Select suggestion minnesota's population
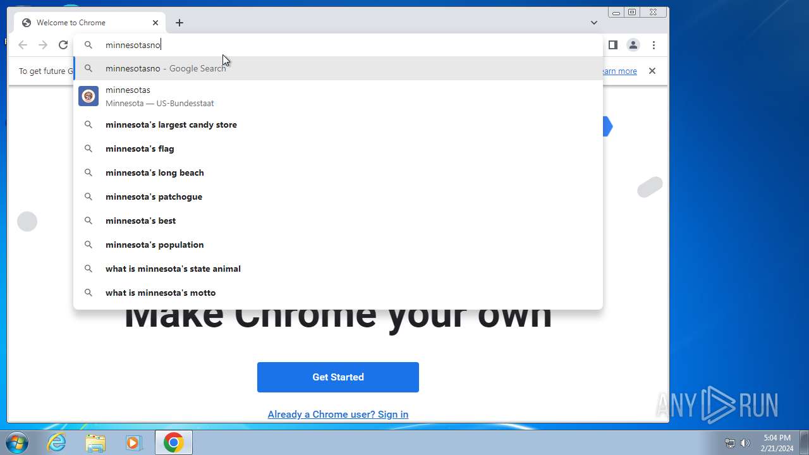 click(338, 245)
